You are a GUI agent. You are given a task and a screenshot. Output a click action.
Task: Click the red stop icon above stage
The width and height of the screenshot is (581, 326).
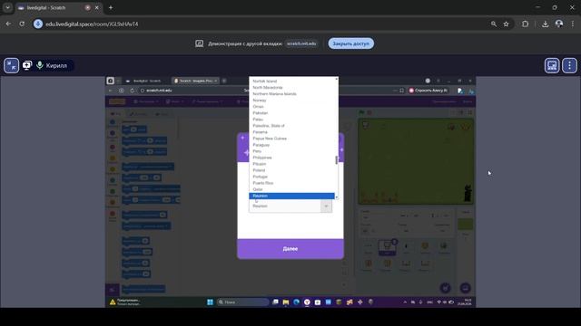pos(369,112)
